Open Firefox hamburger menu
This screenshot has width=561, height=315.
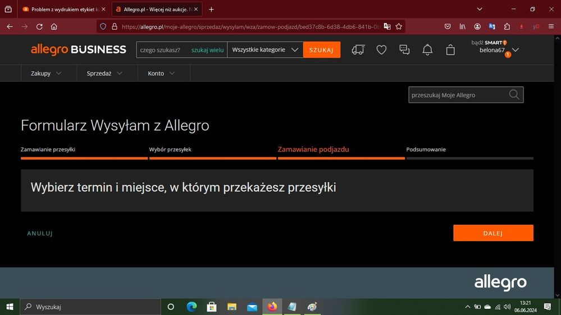[551, 26]
